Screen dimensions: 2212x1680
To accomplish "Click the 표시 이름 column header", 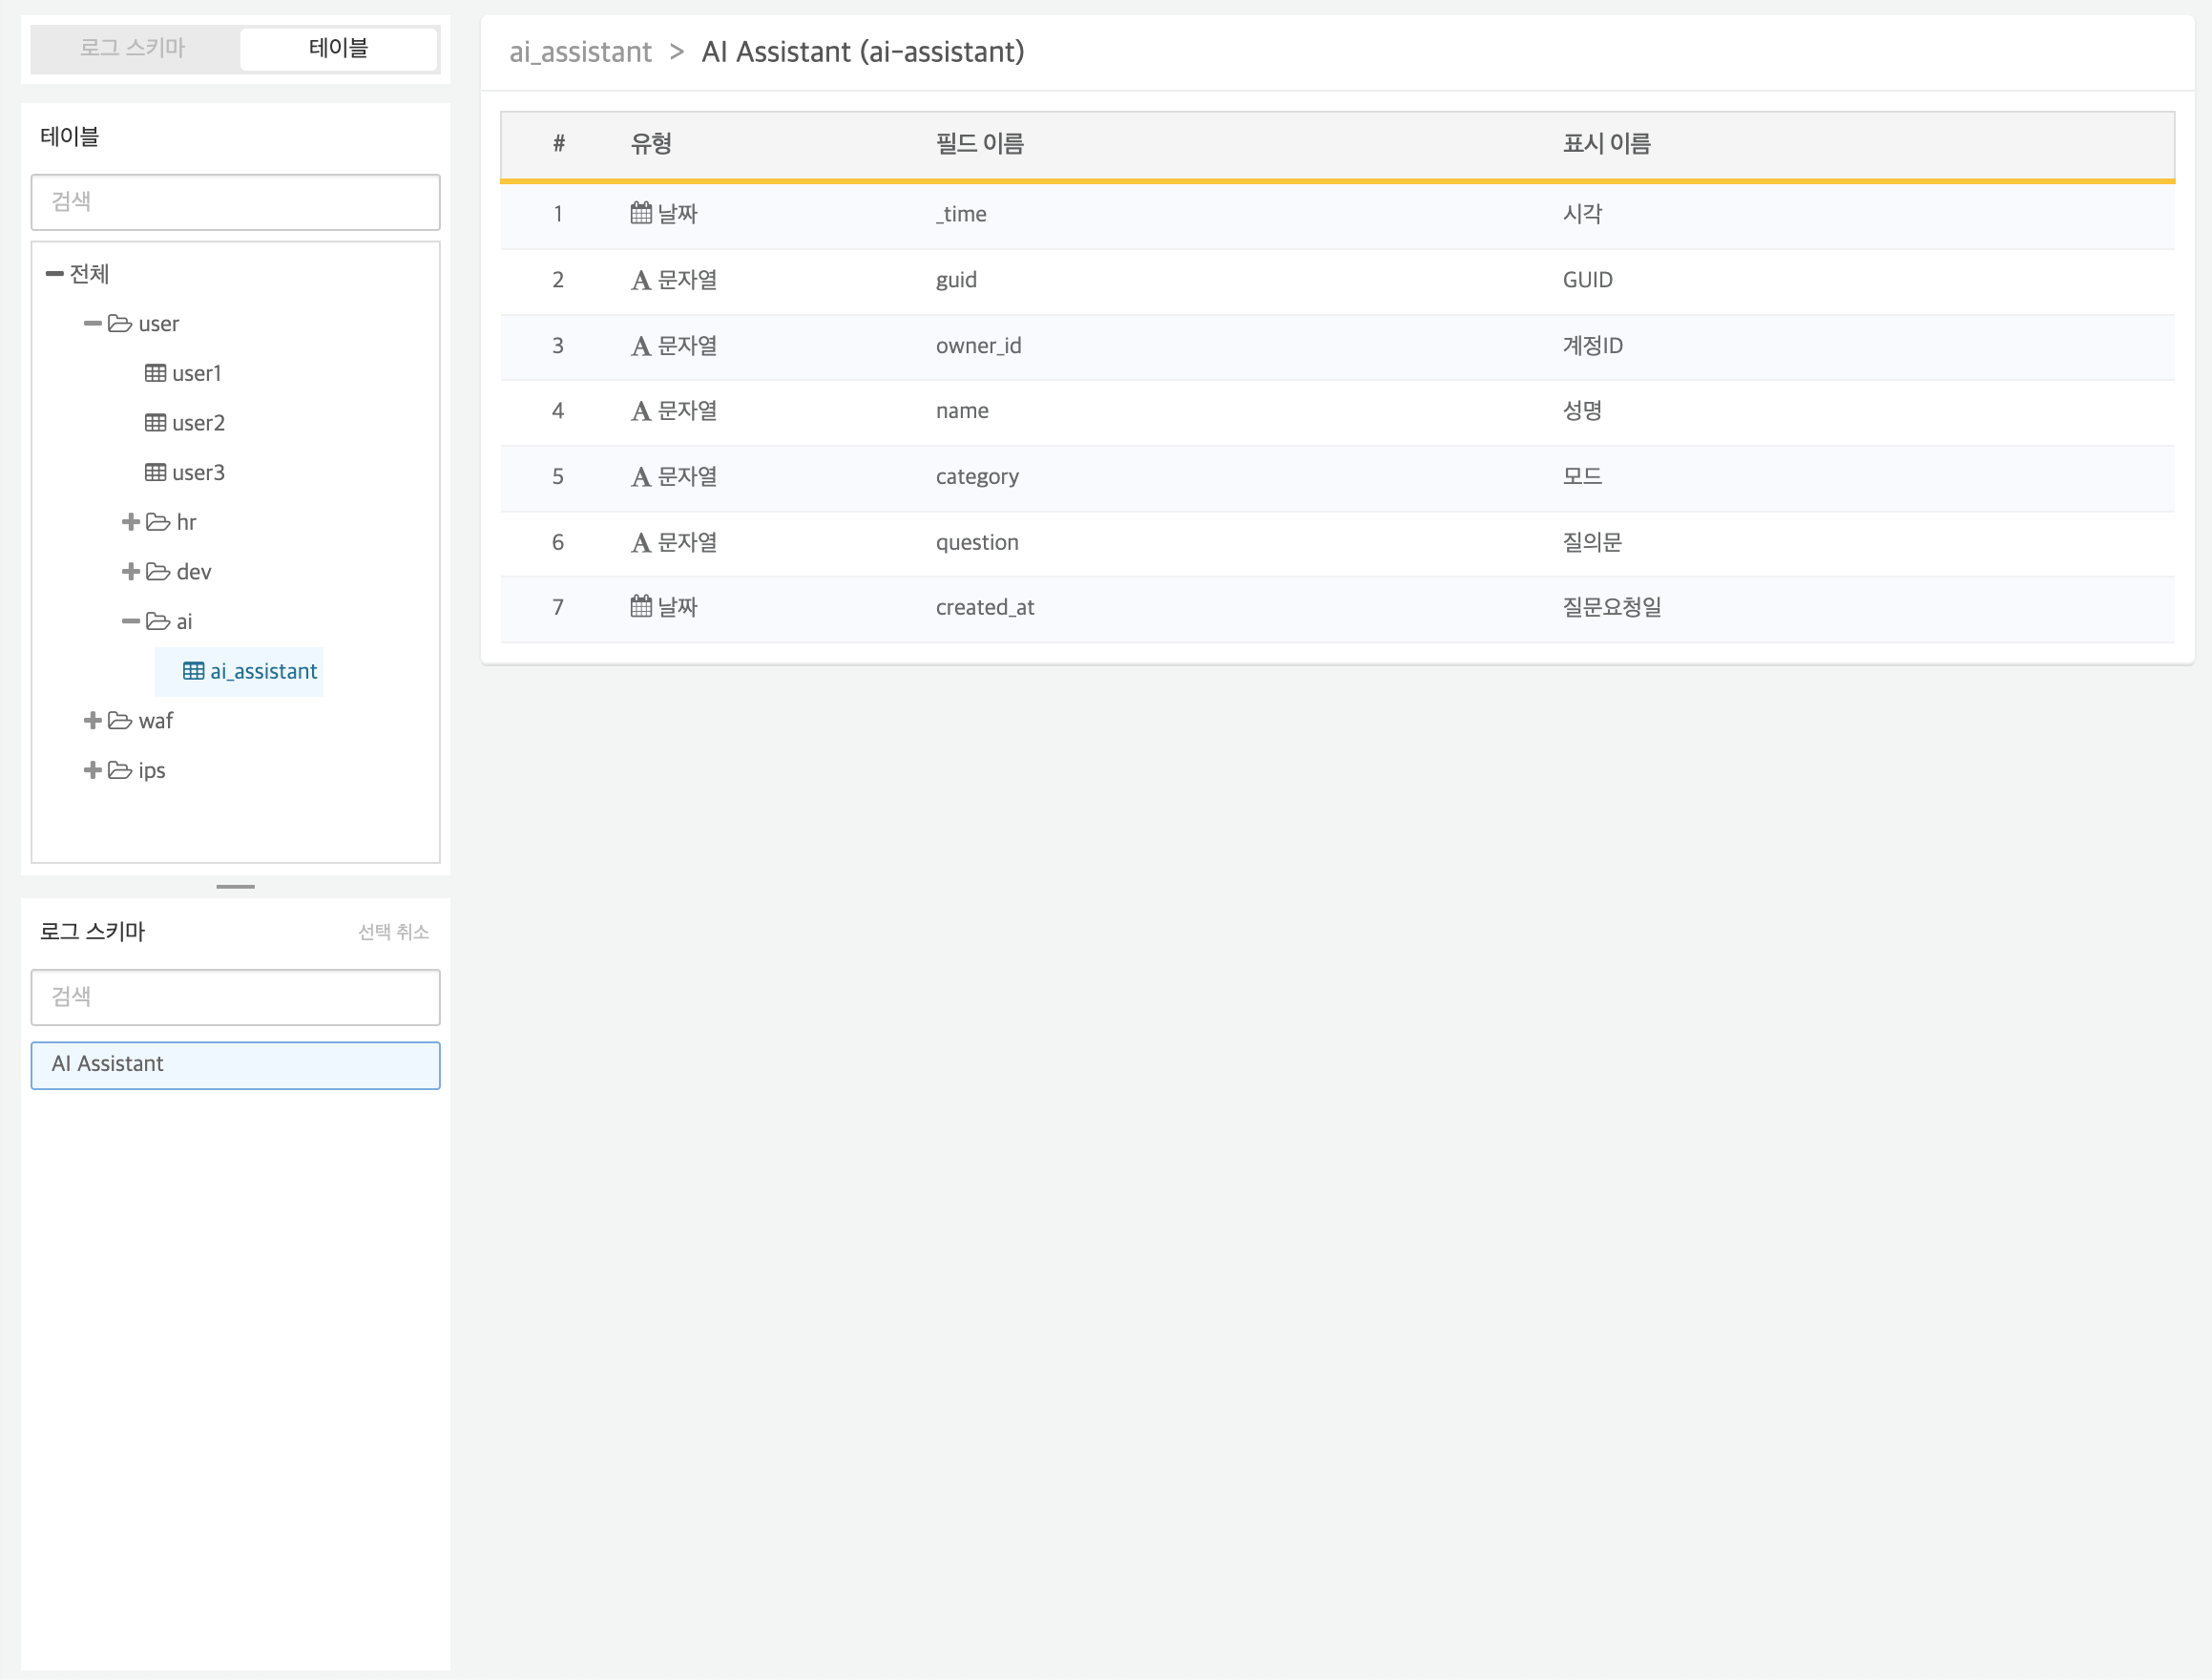I will pyautogui.click(x=1607, y=144).
